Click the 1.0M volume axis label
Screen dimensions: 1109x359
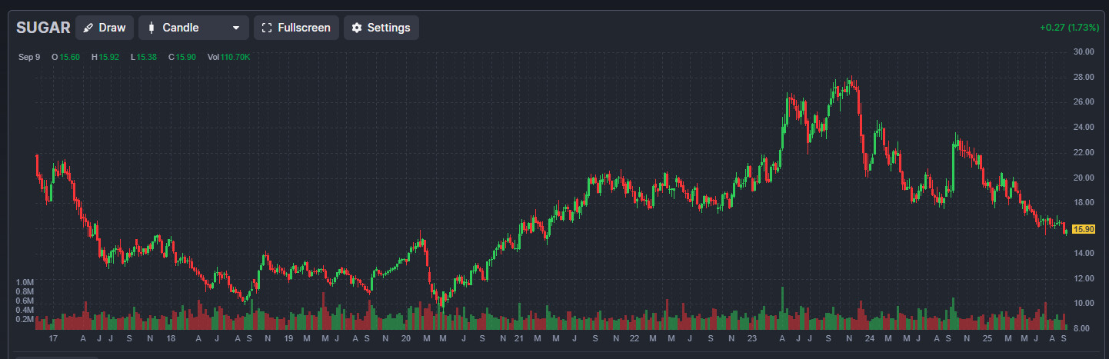(x=25, y=282)
